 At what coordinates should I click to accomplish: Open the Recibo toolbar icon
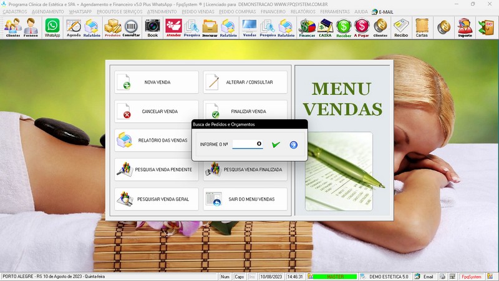[x=401, y=27]
